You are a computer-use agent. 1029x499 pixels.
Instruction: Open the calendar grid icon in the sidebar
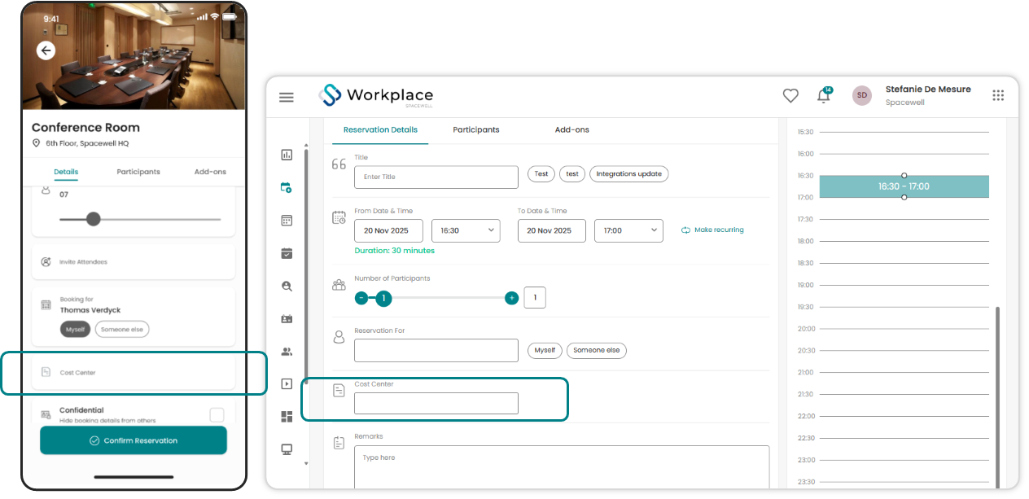pyautogui.click(x=287, y=220)
